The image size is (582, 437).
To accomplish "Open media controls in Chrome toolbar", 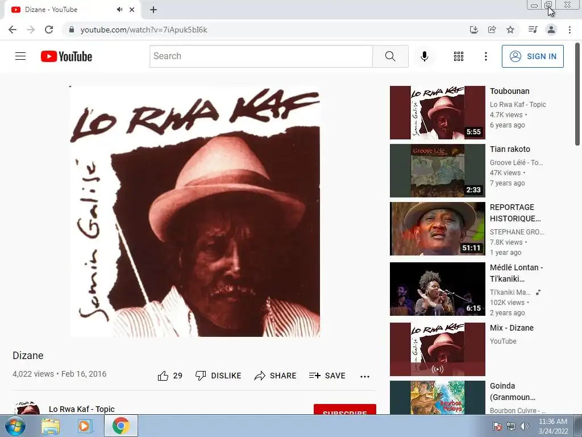I will click(533, 30).
